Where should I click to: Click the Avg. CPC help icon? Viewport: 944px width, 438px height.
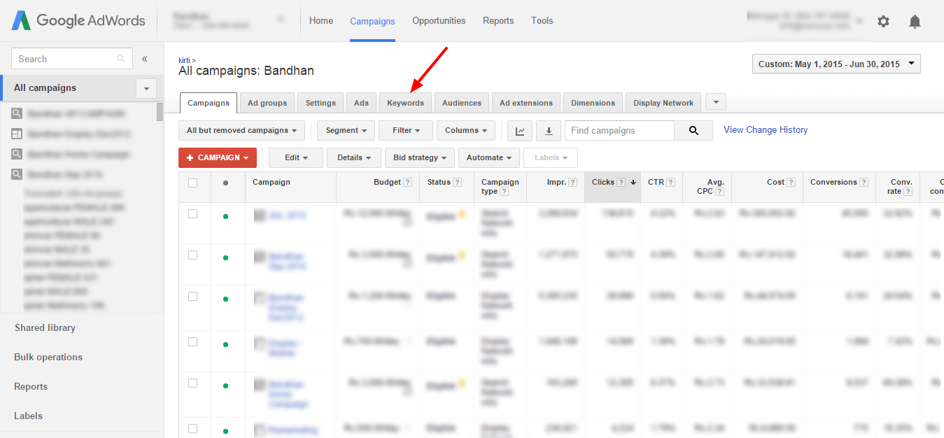click(719, 192)
